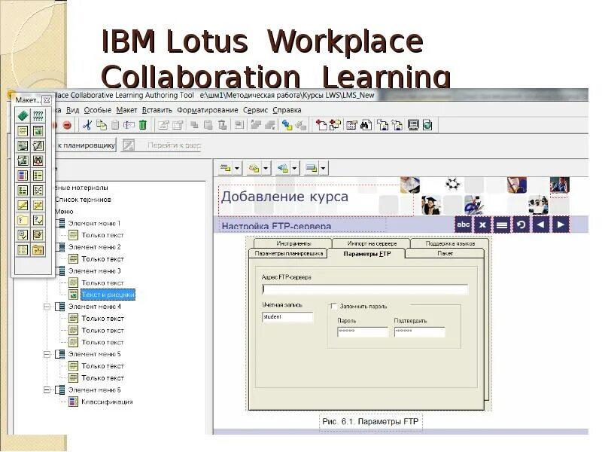Click the scissors Cut icon in toolbar
602x452 pixels.
(87, 125)
